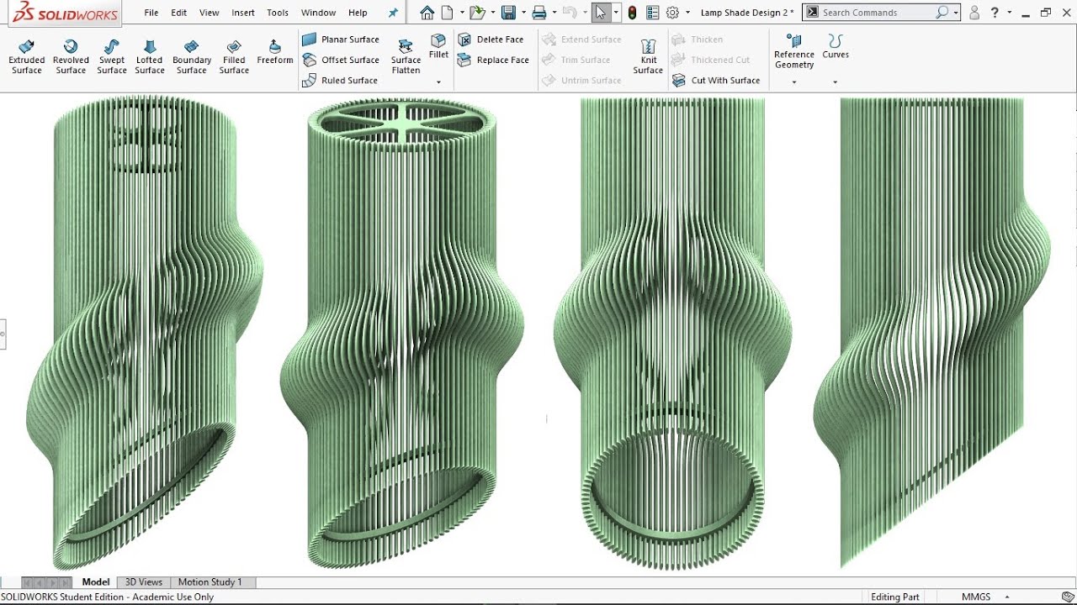The width and height of the screenshot is (1077, 605).
Task: Pin the menu bar with pushpin
Action: click(x=393, y=13)
